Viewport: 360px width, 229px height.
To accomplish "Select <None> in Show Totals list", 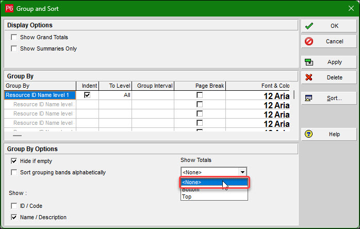I will (x=214, y=182).
